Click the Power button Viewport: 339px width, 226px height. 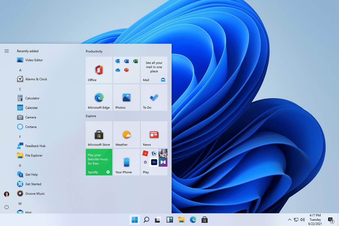tap(6, 207)
